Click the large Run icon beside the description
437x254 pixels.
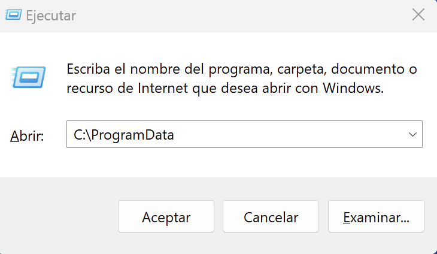[x=28, y=77]
